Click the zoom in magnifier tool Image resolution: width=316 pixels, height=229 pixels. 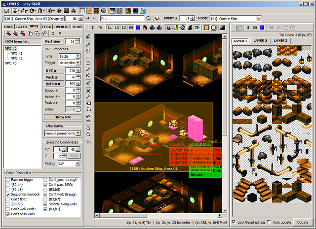pyautogui.click(x=88, y=128)
